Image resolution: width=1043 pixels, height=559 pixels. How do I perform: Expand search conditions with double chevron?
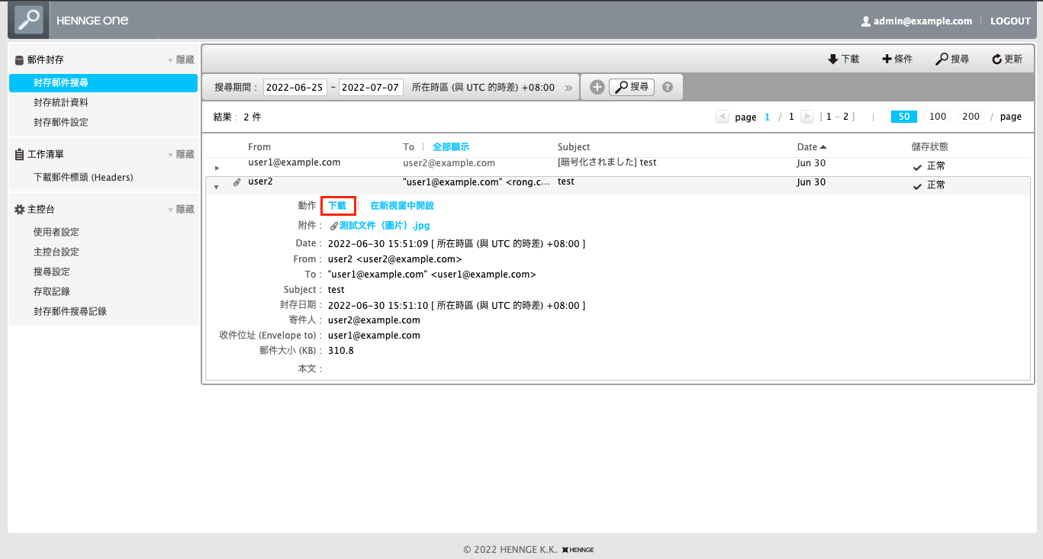click(x=568, y=88)
